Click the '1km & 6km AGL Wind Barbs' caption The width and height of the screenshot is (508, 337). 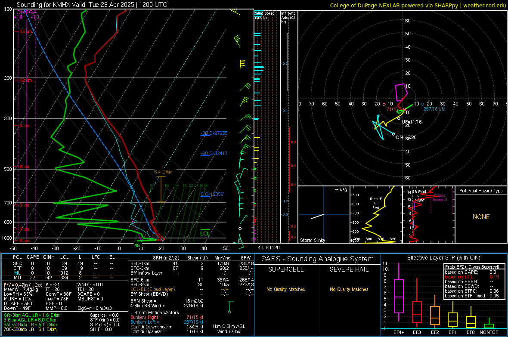point(229,329)
